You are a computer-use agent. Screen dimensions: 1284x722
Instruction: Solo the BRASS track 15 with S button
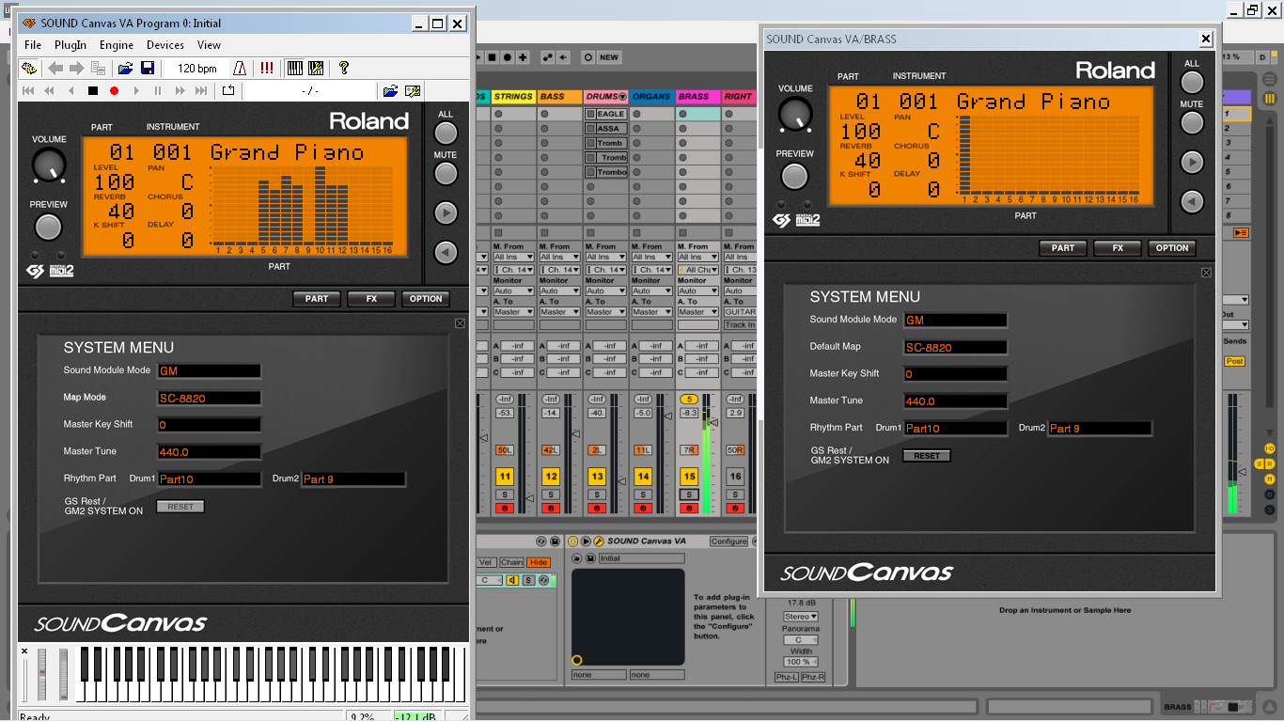pos(689,494)
